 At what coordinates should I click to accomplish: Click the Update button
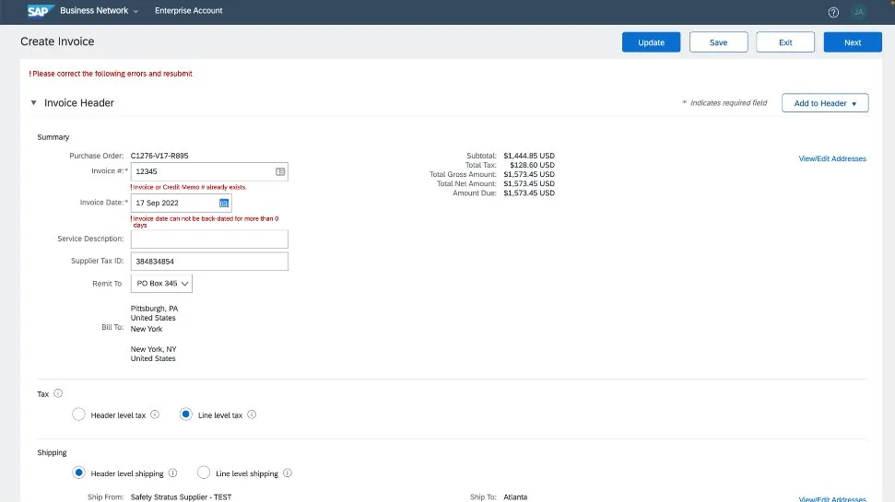[651, 42]
